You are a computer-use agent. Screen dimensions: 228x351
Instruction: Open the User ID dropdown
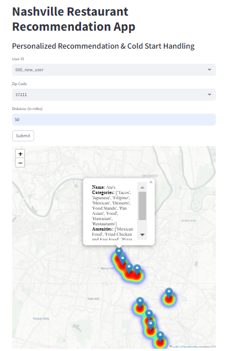(114, 70)
